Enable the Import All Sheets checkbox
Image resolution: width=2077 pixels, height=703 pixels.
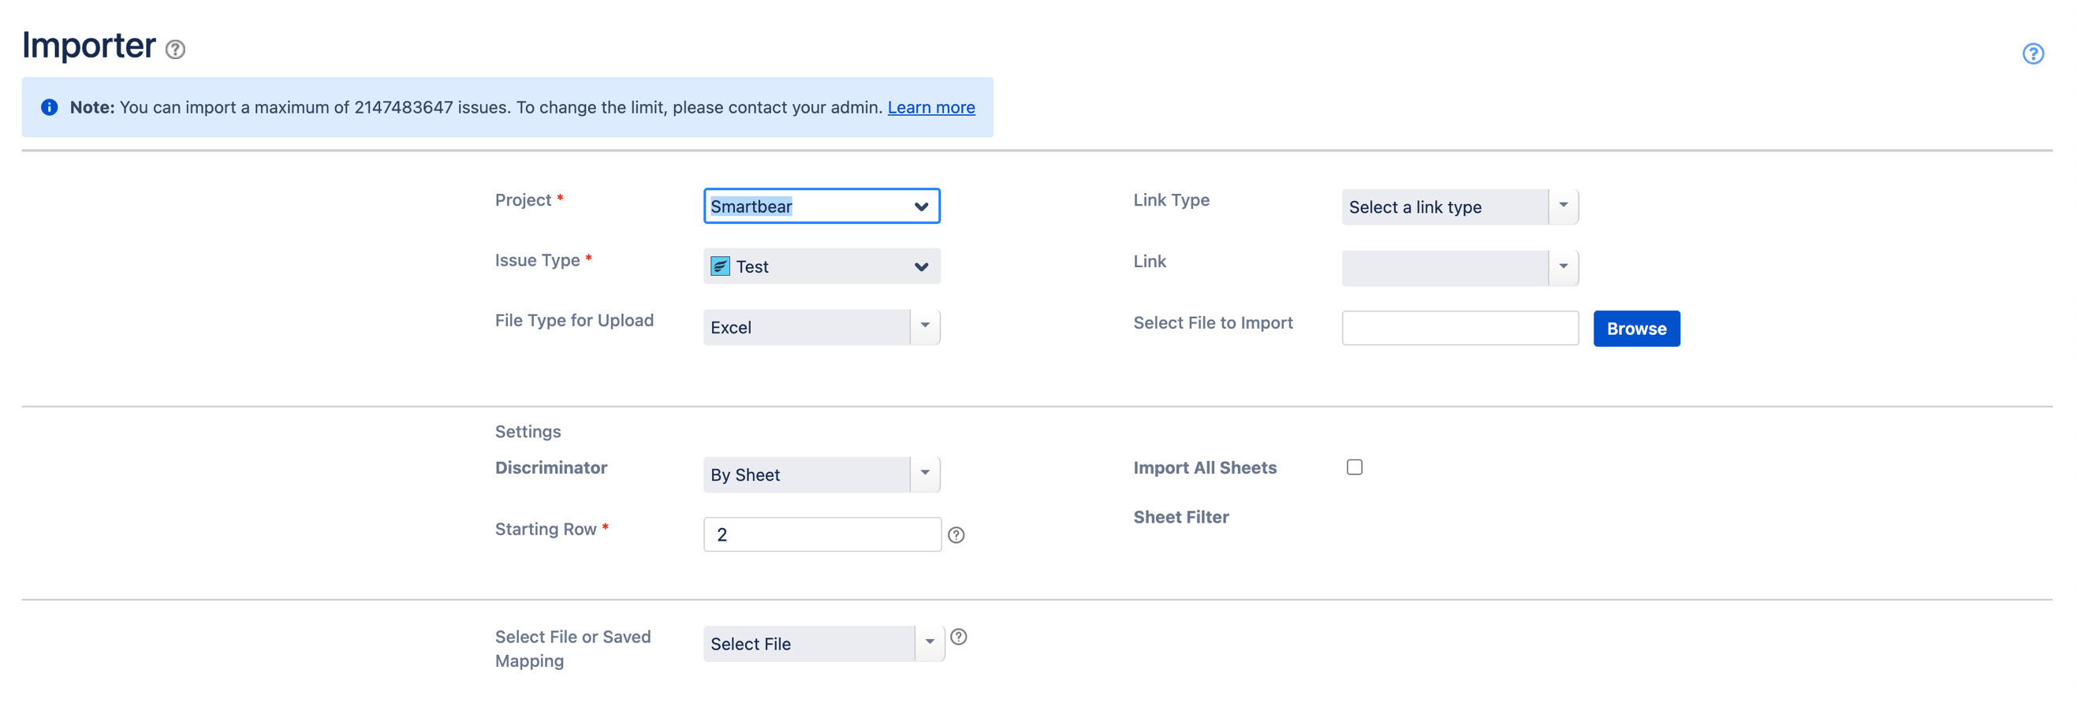click(1354, 467)
